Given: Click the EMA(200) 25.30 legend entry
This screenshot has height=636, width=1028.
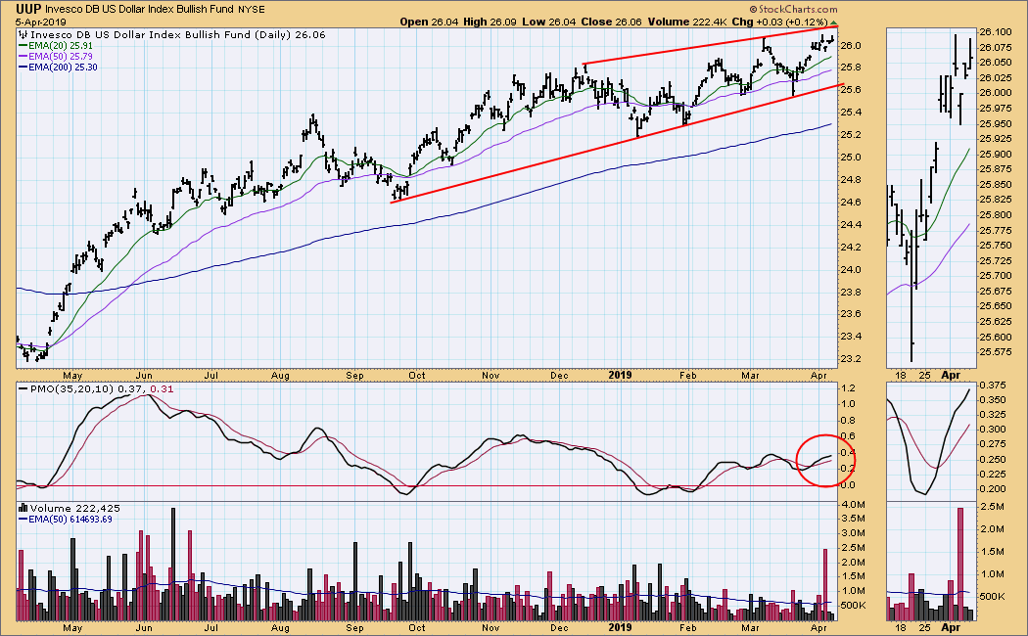Looking at the screenshot, I should tap(63, 67).
